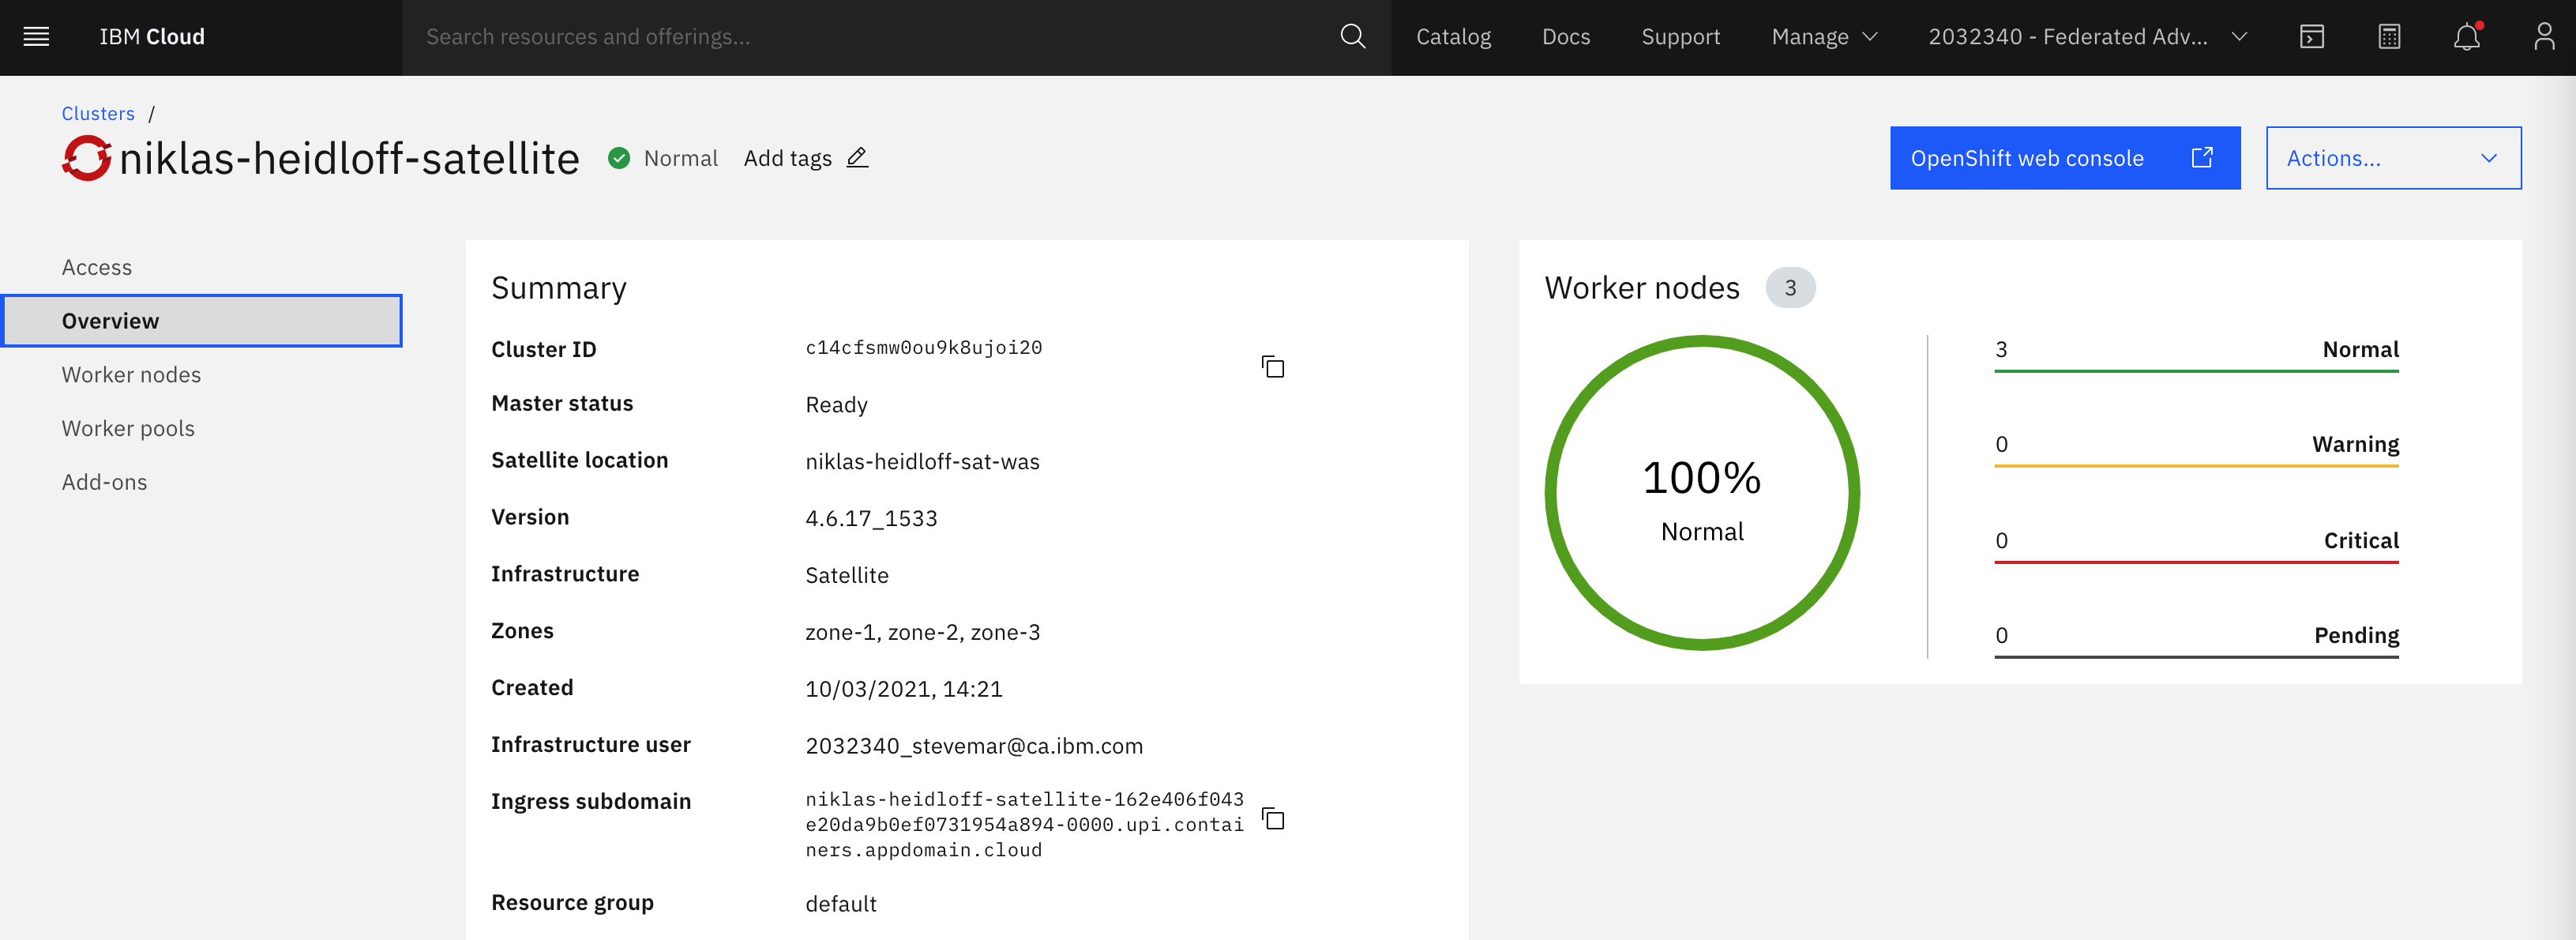2576x940 pixels.
Task: Open the Actions... dropdown
Action: click(2393, 158)
